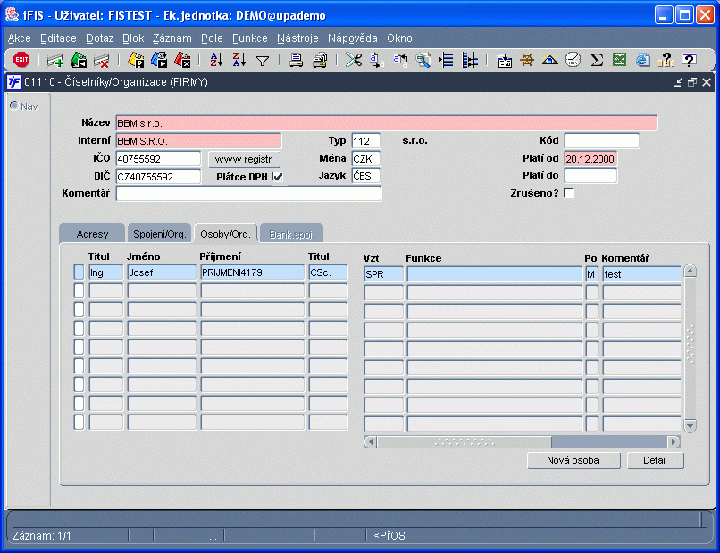This screenshot has height=553, width=720.
Task: Click the red EXIT toolbar icon
Action: coord(21,60)
